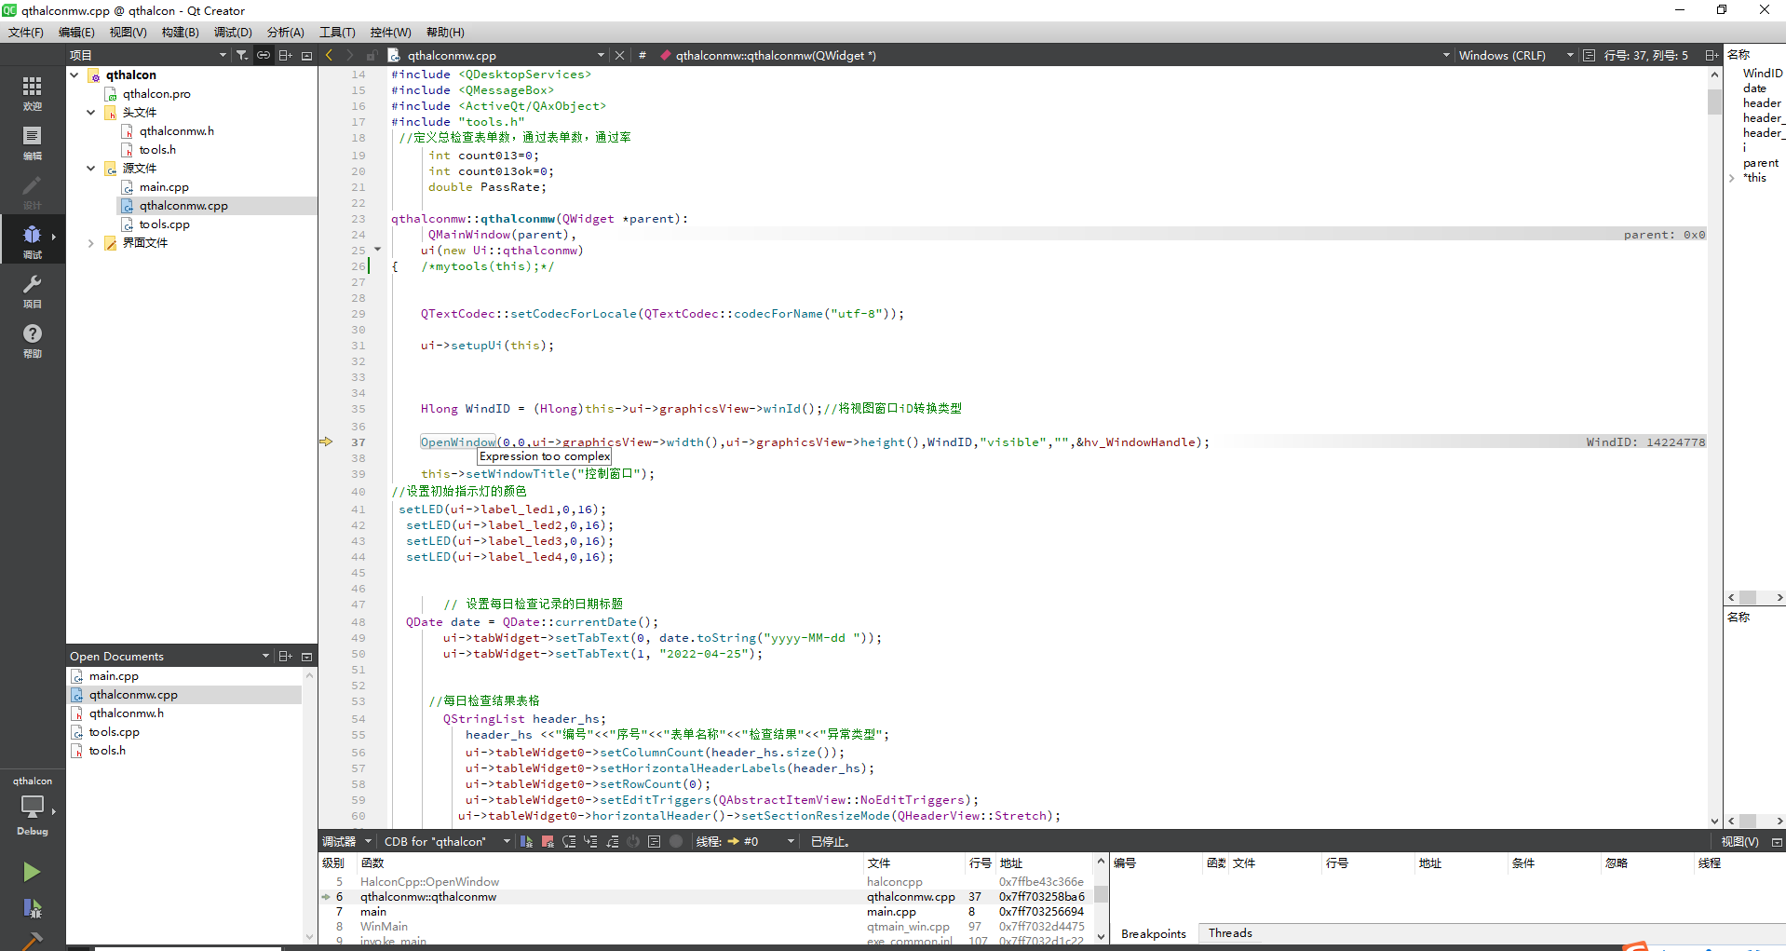Click the symbol selector qthalconmw::qthalconmw(QWidget *)
Viewport: 1786px width, 951px height.
click(775, 55)
